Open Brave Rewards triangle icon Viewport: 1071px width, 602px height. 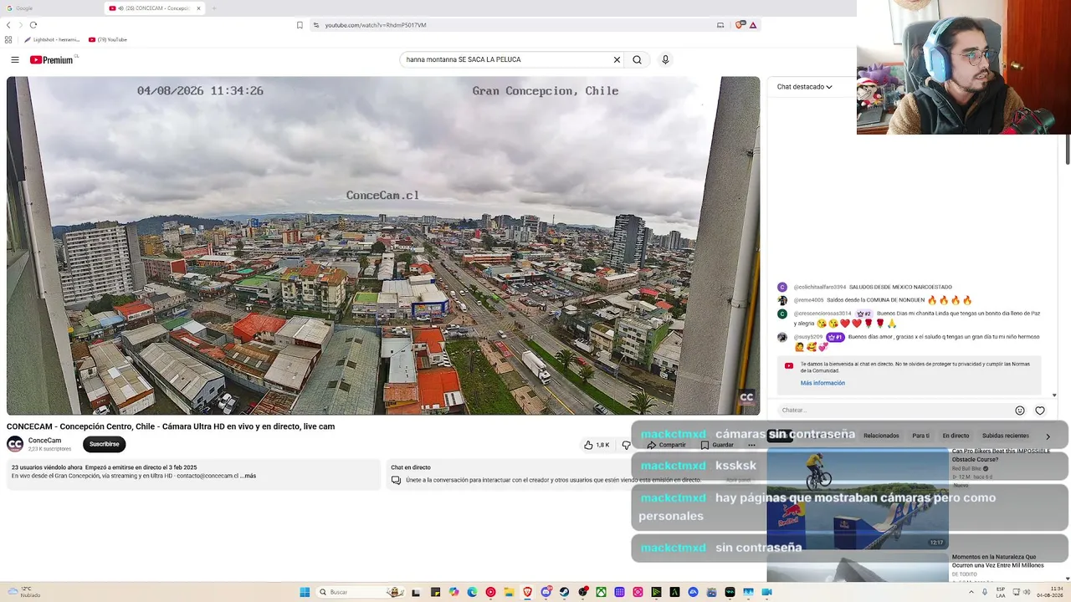tap(753, 25)
